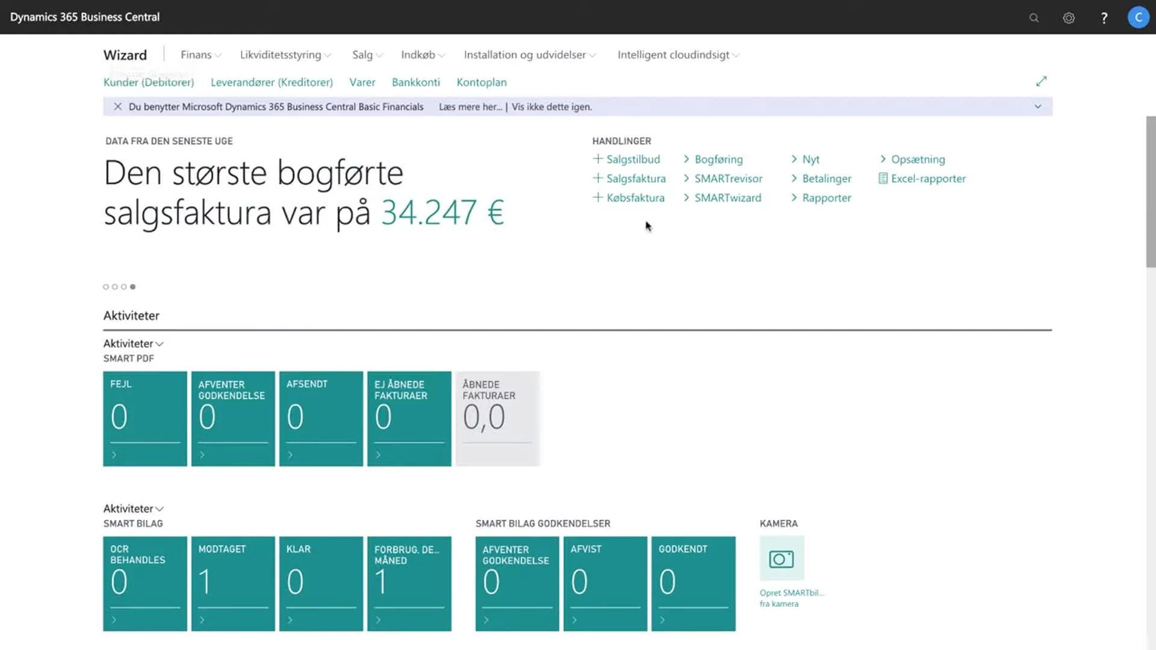Expand the Rapporter actions group
Image resolution: width=1156 pixels, height=650 pixels.
[x=821, y=197]
